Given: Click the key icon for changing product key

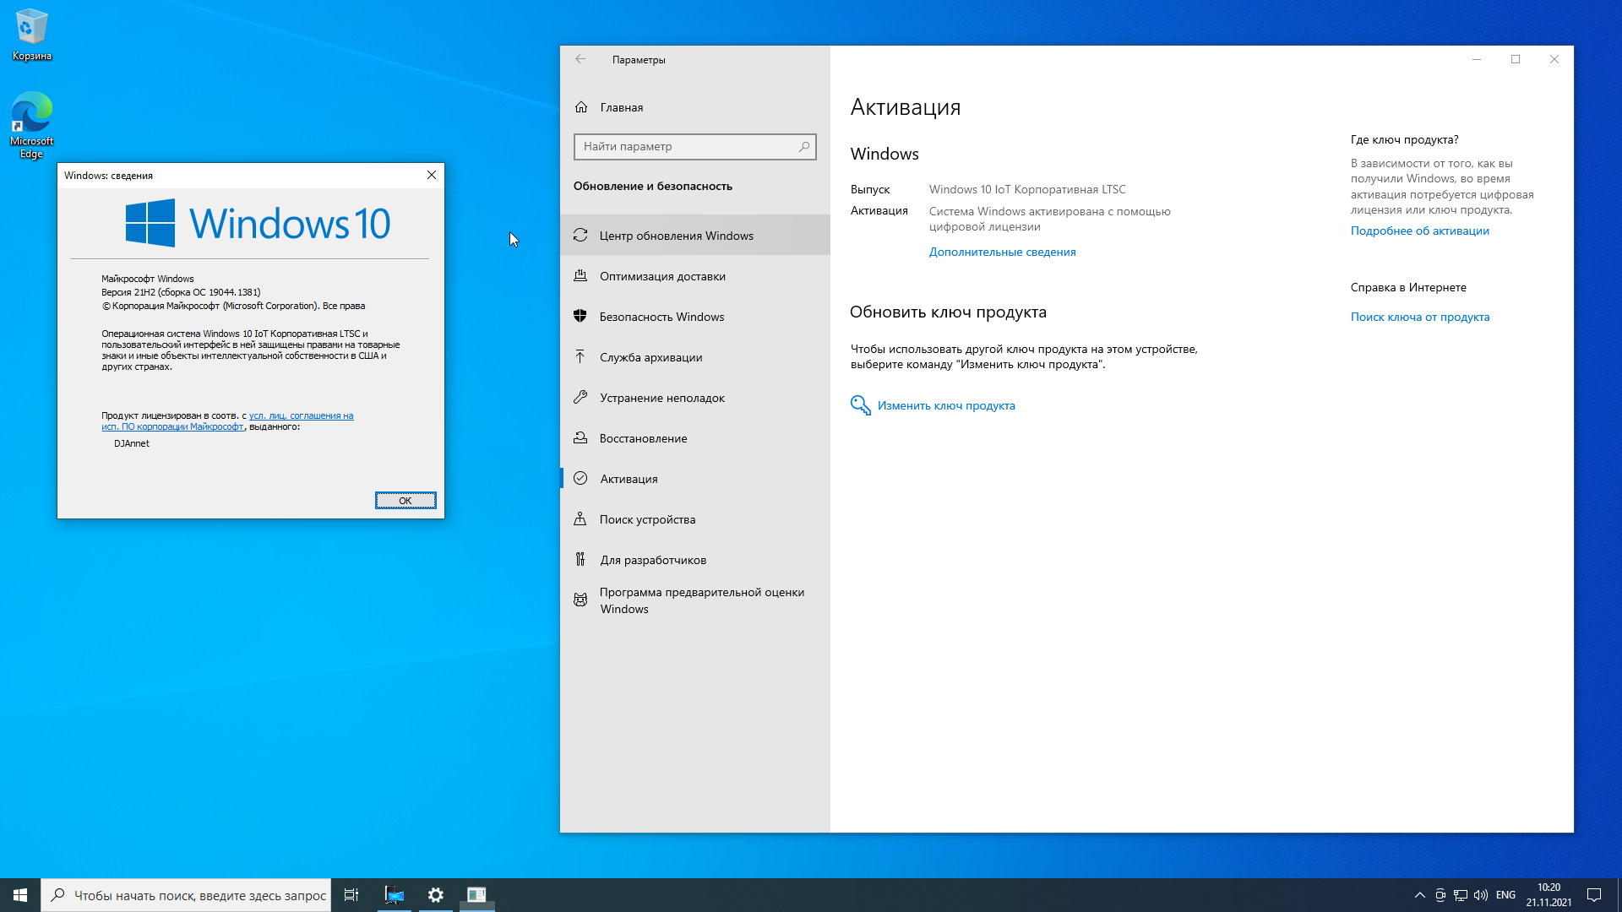Looking at the screenshot, I should [860, 405].
